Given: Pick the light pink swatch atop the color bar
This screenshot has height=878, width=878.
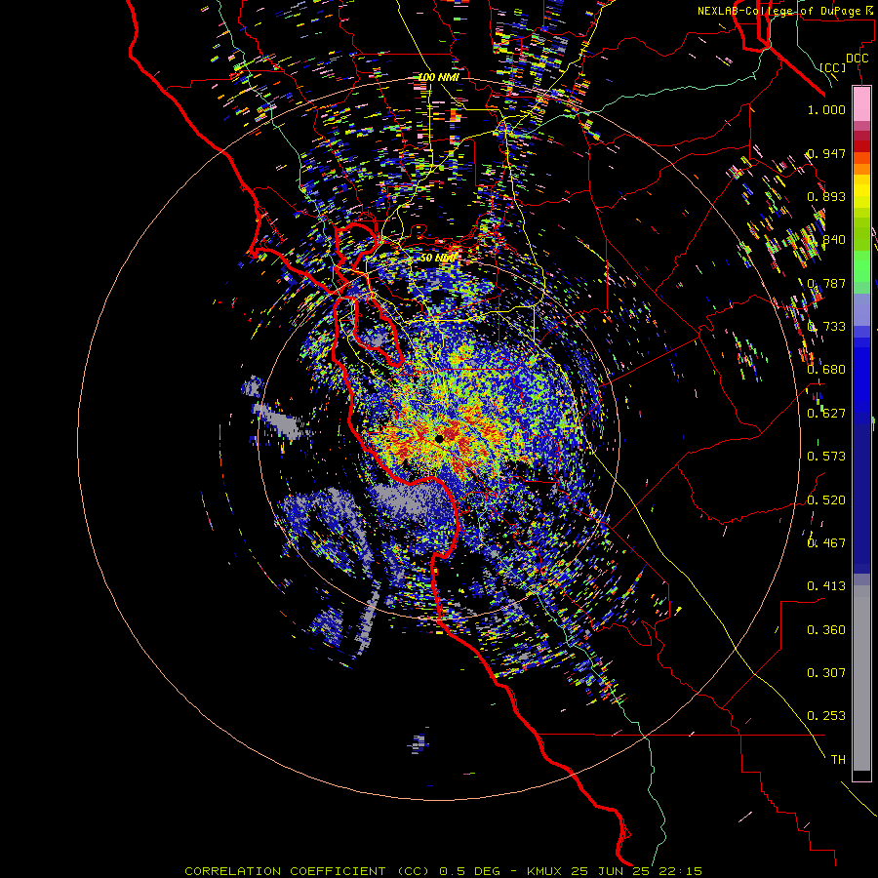Looking at the screenshot, I should [861, 104].
